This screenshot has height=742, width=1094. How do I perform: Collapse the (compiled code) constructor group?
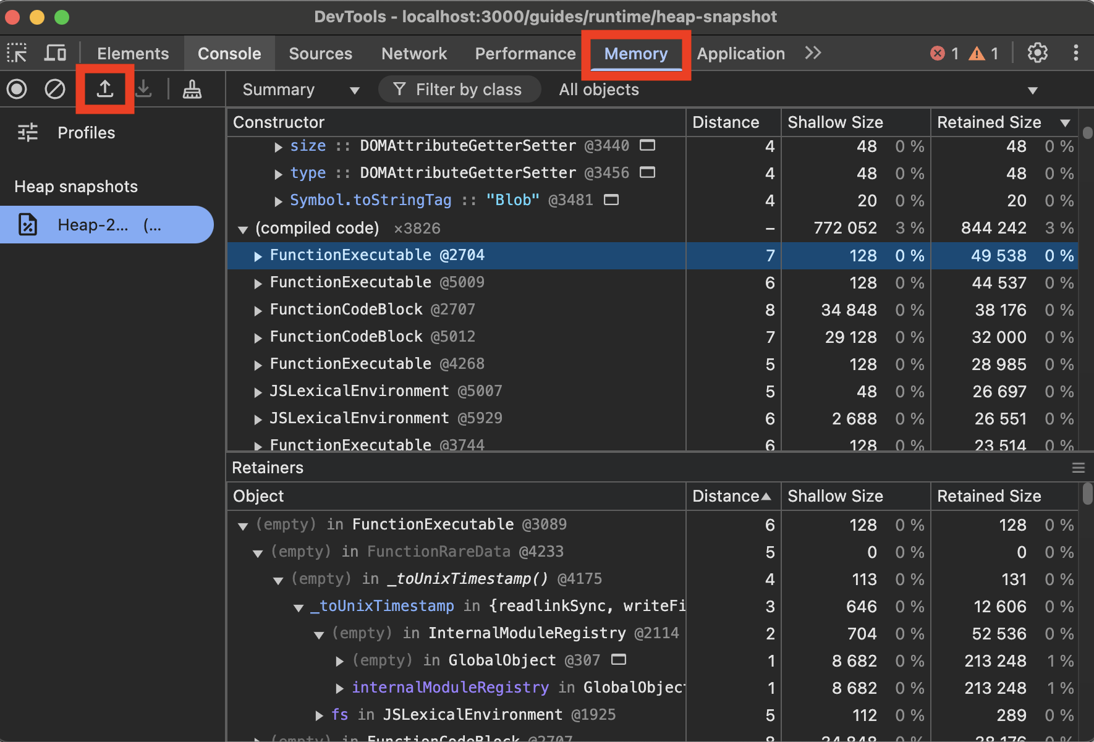[x=242, y=228]
